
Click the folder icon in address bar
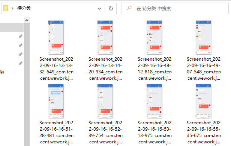(x=6, y=8)
